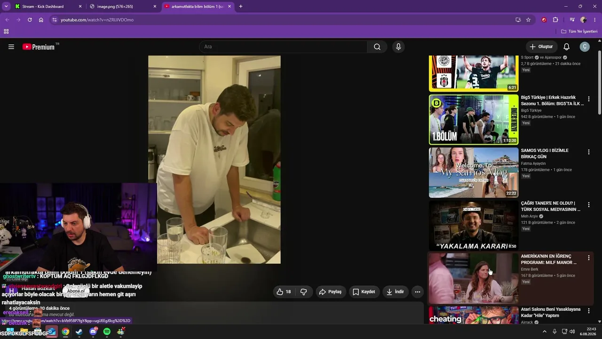Click the Paylaş share button
602x339 pixels.
[x=330, y=292]
